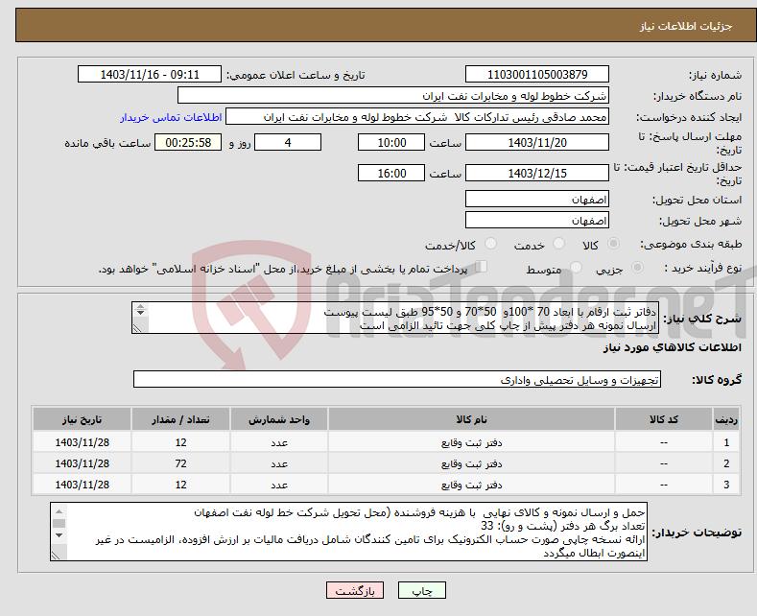Image resolution: width=757 pixels, height=616 pixels.
Task: Toggle the اسناد خزانه اسلامی payment checkbox
Action: point(482,266)
